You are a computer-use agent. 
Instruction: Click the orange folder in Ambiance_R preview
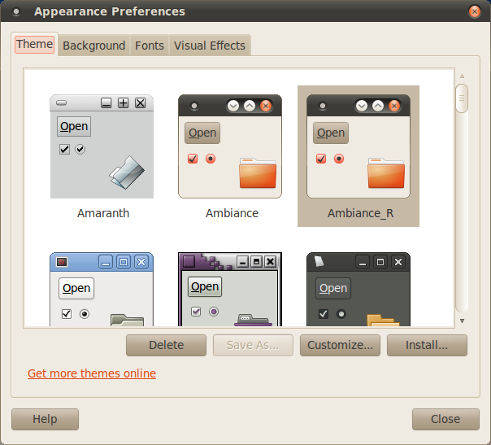click(386, 173)
